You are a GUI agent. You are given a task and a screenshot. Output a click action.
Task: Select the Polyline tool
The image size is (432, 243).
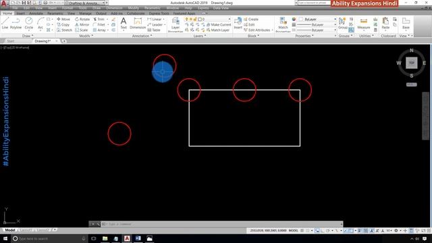[16, 23]
